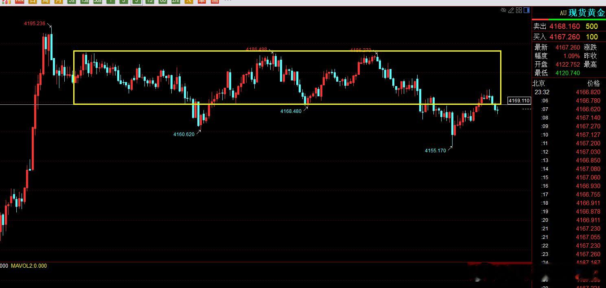This screenshot has width=606, height=288.
Task: Click the buy volume 100
Action: [x=592, y=37]
